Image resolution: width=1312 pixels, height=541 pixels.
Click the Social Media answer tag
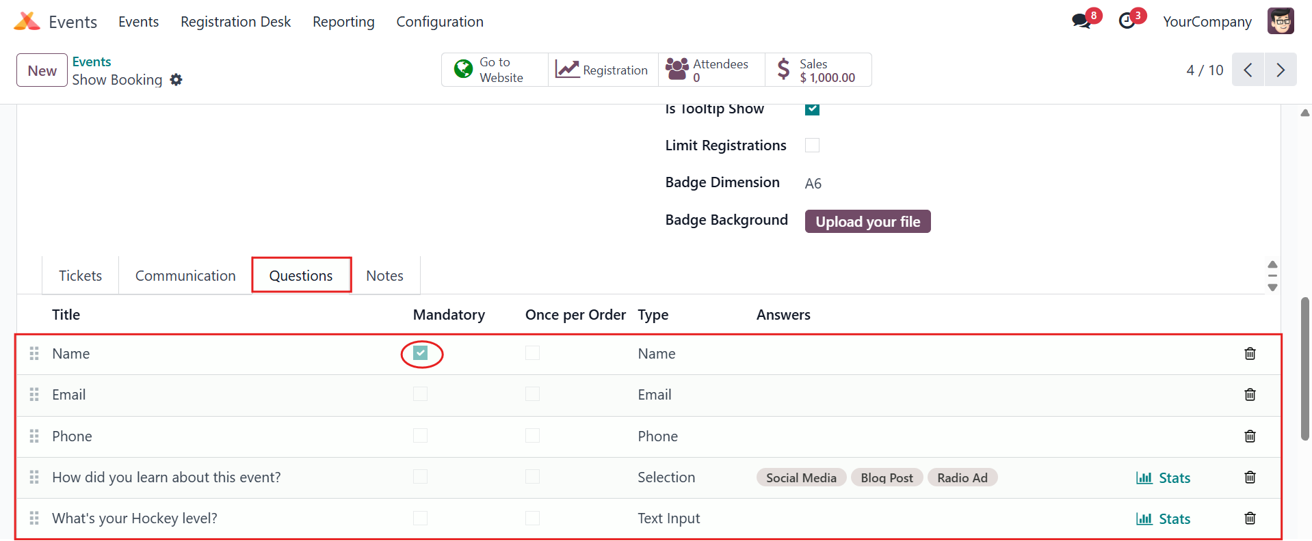tap(801, 477)
